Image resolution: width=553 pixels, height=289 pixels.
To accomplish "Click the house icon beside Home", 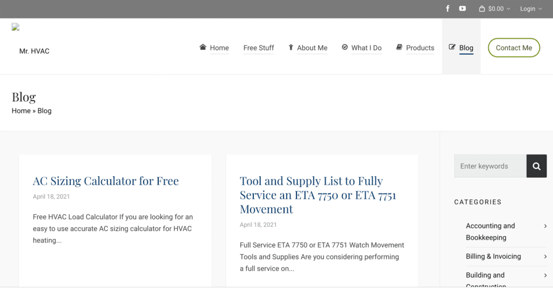I will pyautogui.click(x=203, y=47).
